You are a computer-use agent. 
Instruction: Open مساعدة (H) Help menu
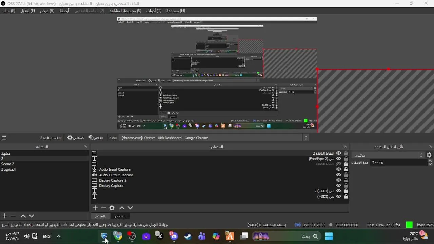tap(176, 11)
